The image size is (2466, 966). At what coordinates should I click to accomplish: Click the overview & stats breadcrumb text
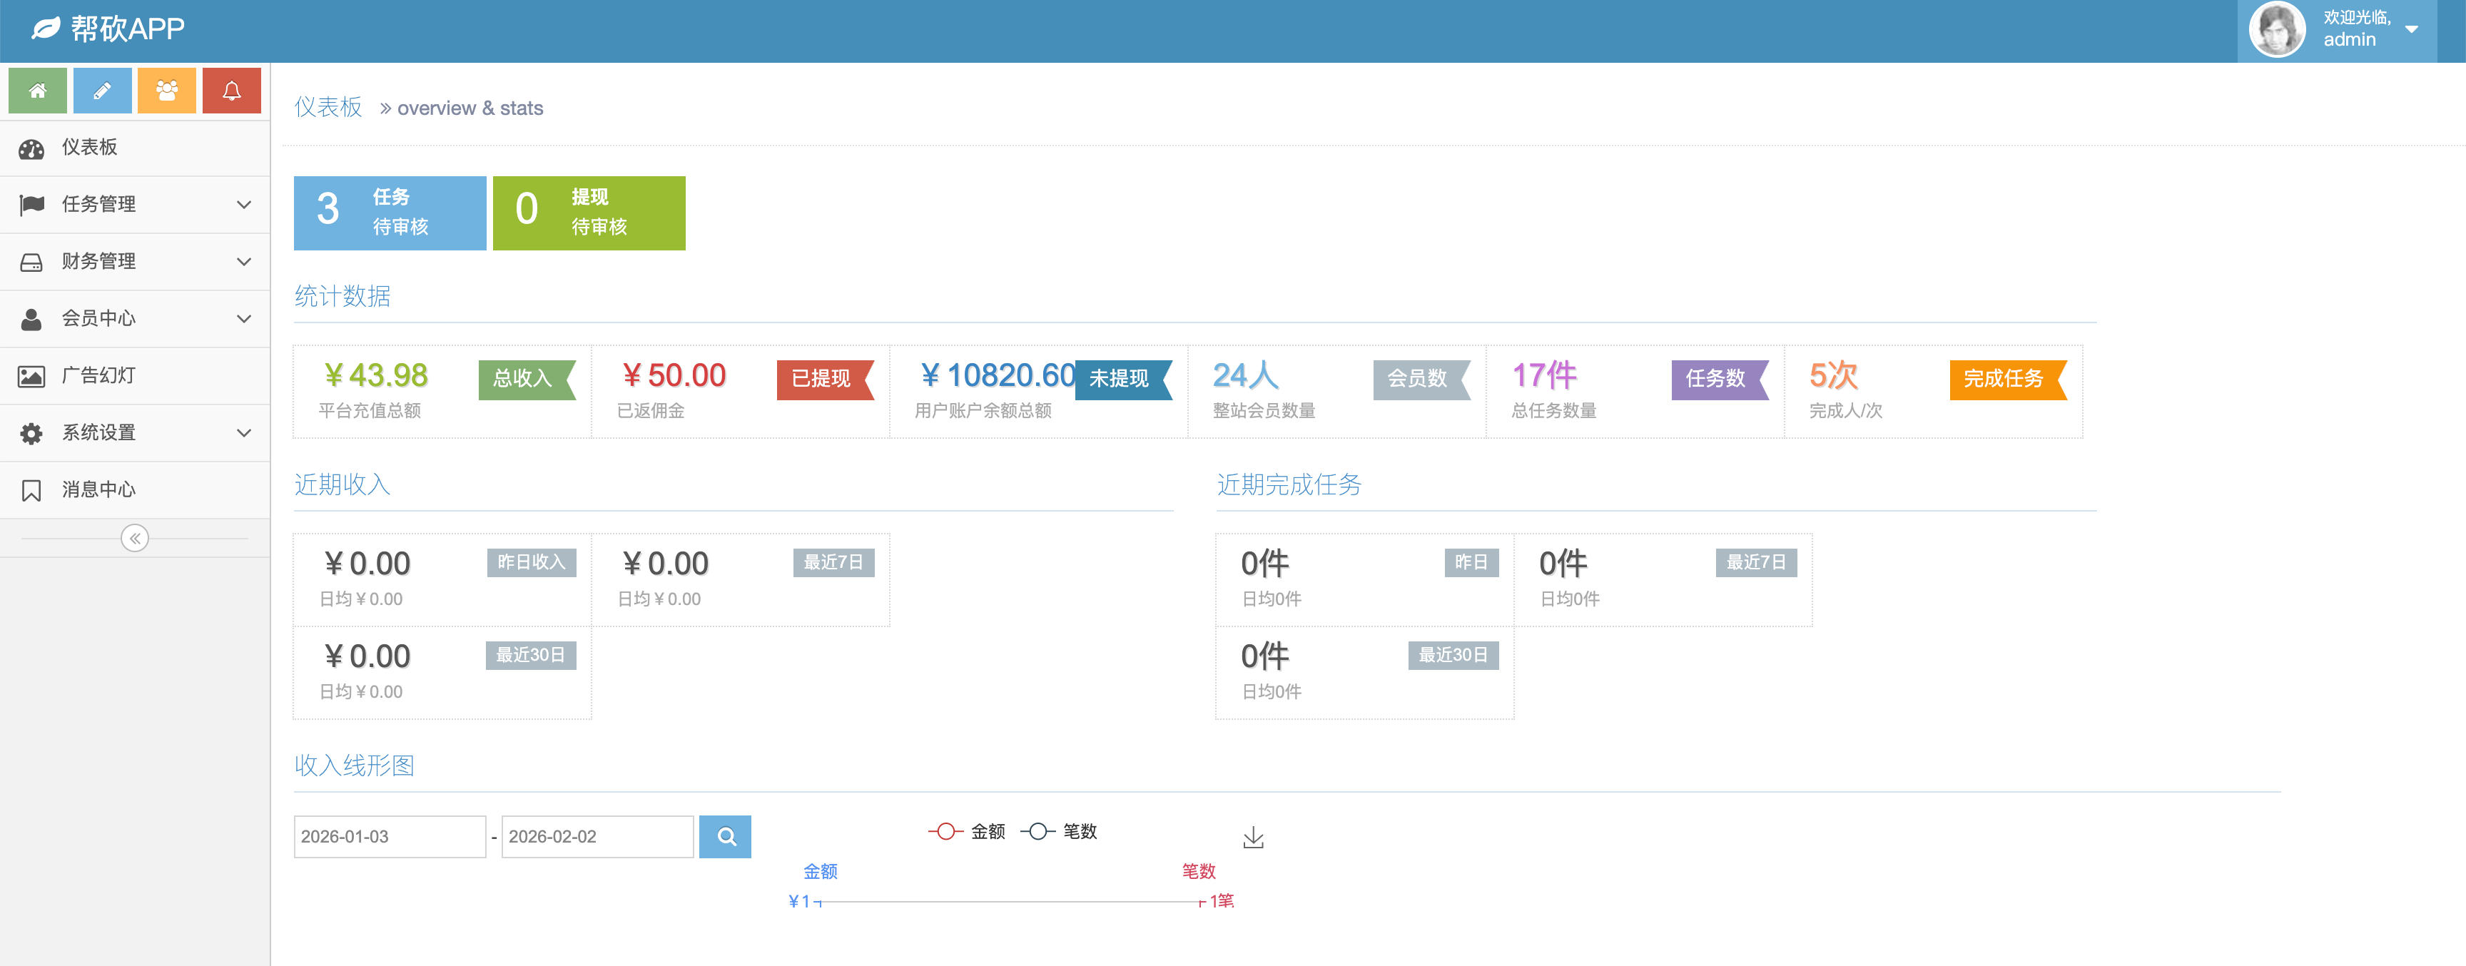pyautogui.click(x=470, y=108)
